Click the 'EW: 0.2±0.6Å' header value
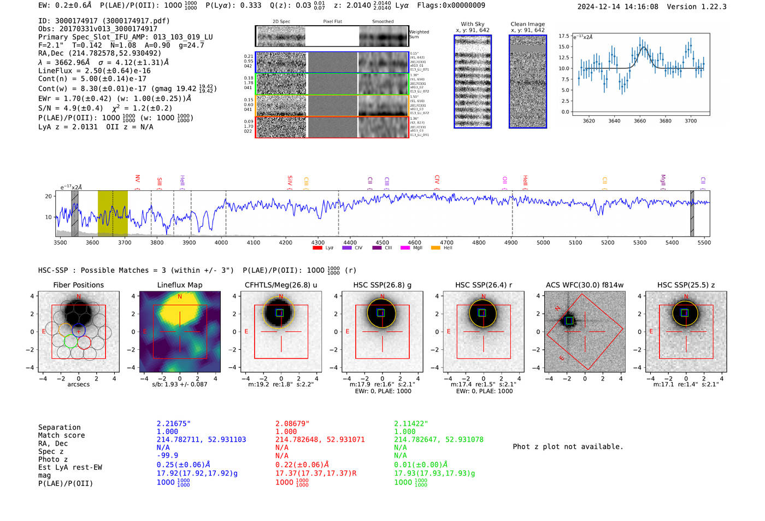The height and width of the screenshot is (521, 765). click(65, 5)
